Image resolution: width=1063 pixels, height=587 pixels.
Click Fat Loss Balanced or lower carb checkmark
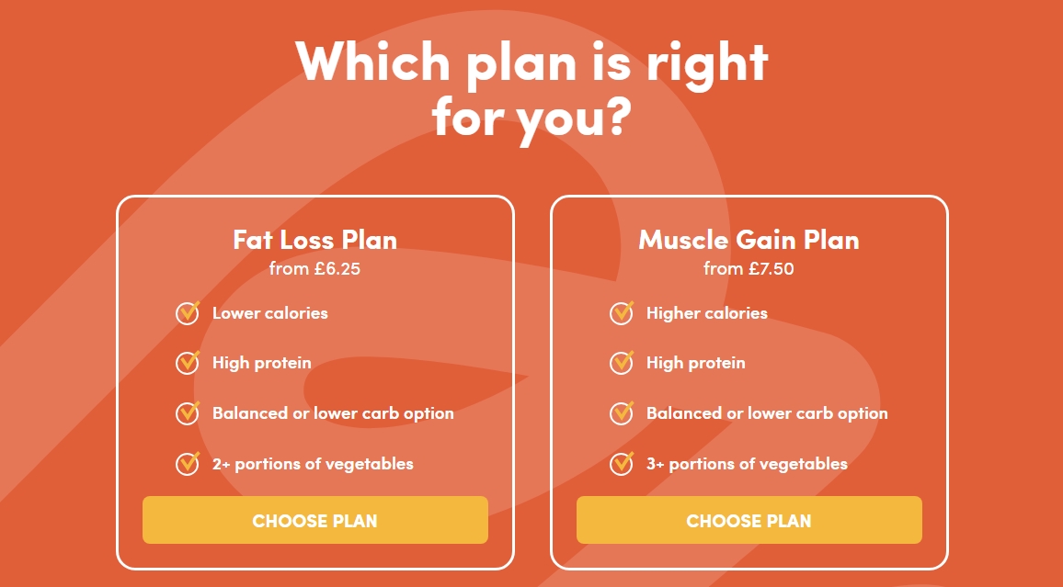[188, 413]
